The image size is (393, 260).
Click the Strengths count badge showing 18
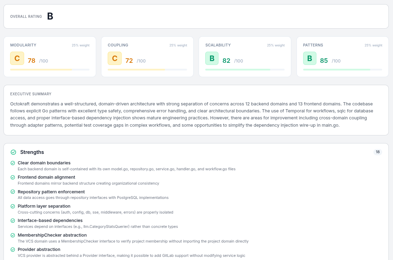[x=377, y=152]
